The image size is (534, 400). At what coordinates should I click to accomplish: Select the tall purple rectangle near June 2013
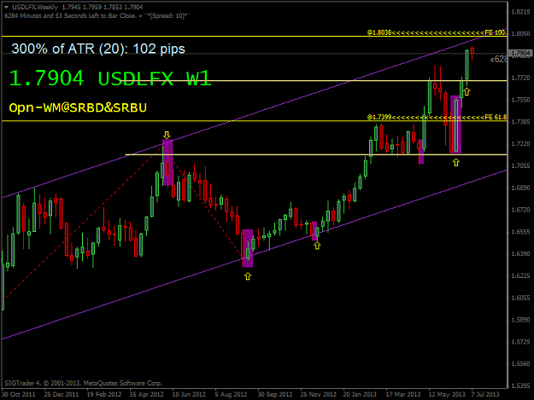(x=456, y=125)
